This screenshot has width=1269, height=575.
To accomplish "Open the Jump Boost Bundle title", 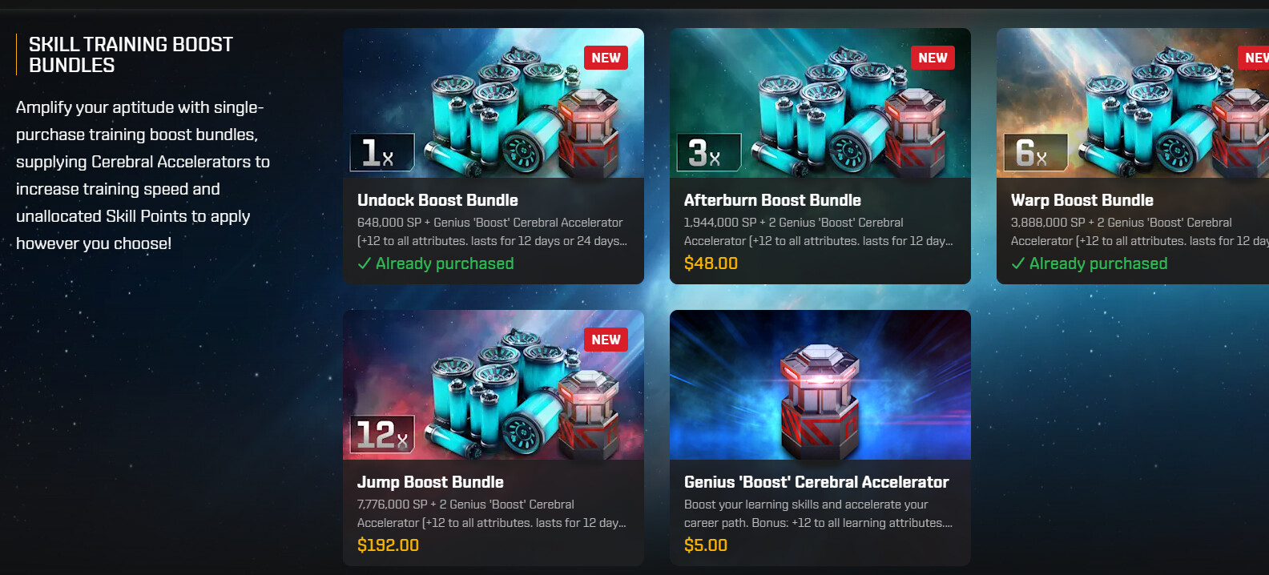I will (x=430, y=482).
